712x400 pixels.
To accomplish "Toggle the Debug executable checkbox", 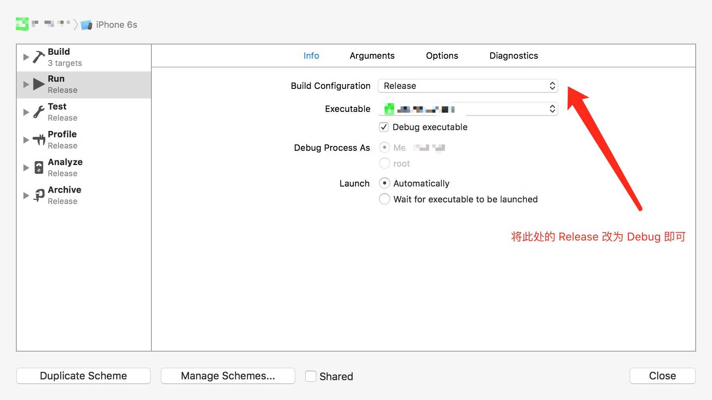I will (384, 127).
